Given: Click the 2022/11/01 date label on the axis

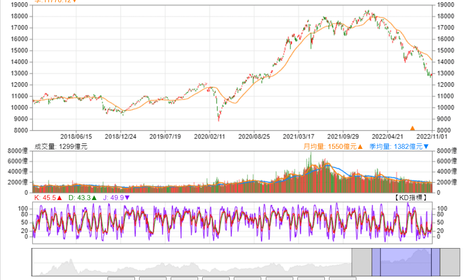Looking at the screenshot, I should (x=432, y=137).
